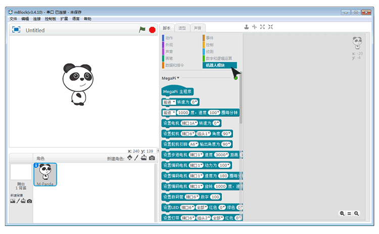This screenshot has height=234, width=379.
Task: Open the 控制板 menu
Action: tap(50, 19)
